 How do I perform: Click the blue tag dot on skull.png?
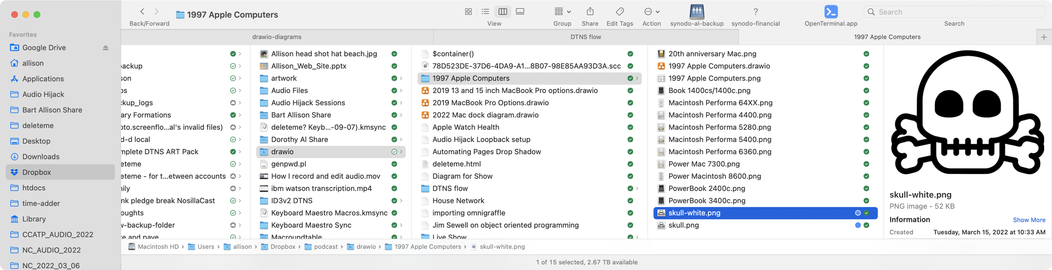tap(857, 225)
